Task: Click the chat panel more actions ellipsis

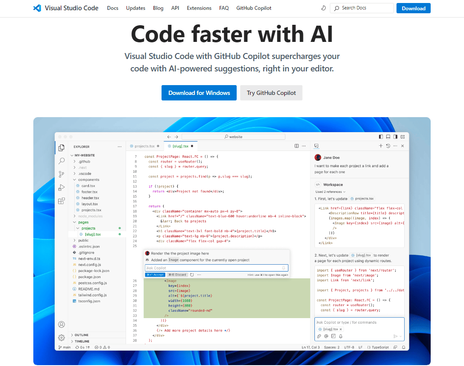Action: pos(395,146)
